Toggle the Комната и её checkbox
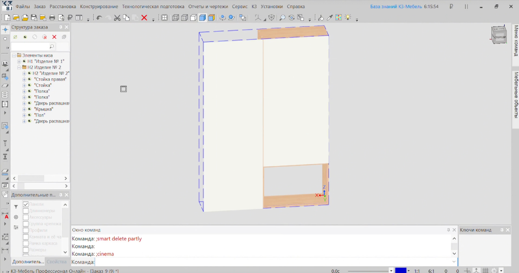519x273 pixels. (x=26, y=237)
